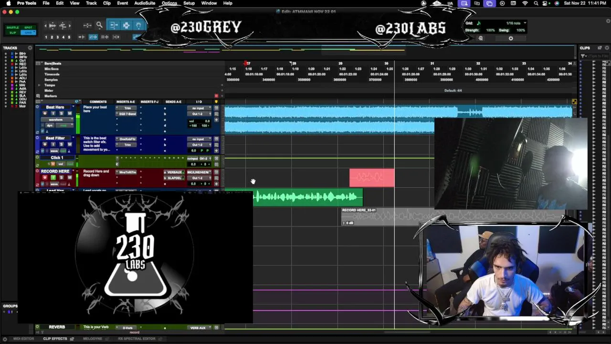611x344 pixels.
Task: Click the green Grid note icon
Action: point(479,23)
